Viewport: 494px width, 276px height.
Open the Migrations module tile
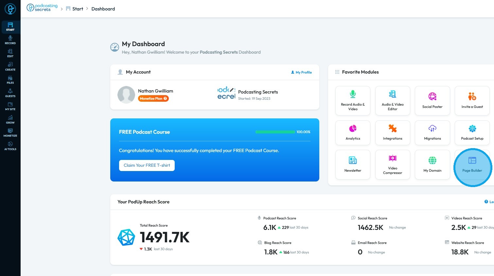432,132
